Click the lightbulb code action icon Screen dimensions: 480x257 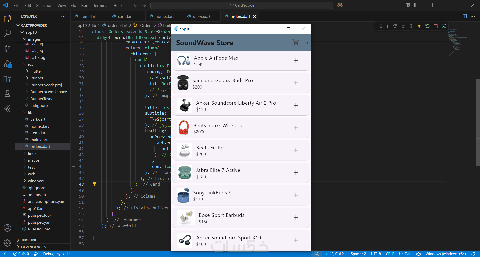[94, 184]
